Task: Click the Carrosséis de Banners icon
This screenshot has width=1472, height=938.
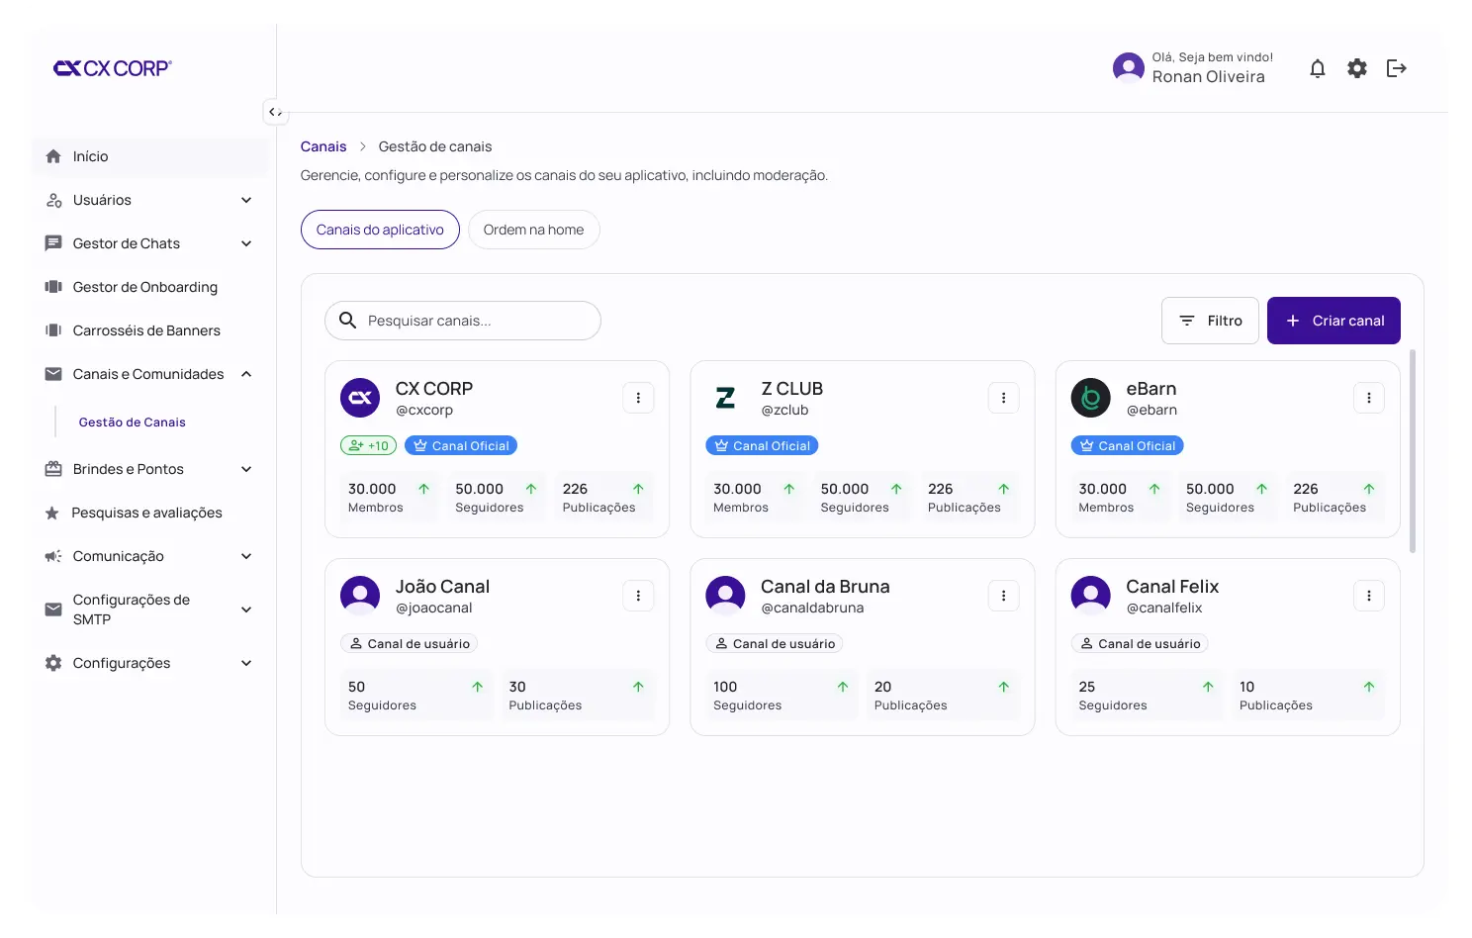Action: click(53, 329)
